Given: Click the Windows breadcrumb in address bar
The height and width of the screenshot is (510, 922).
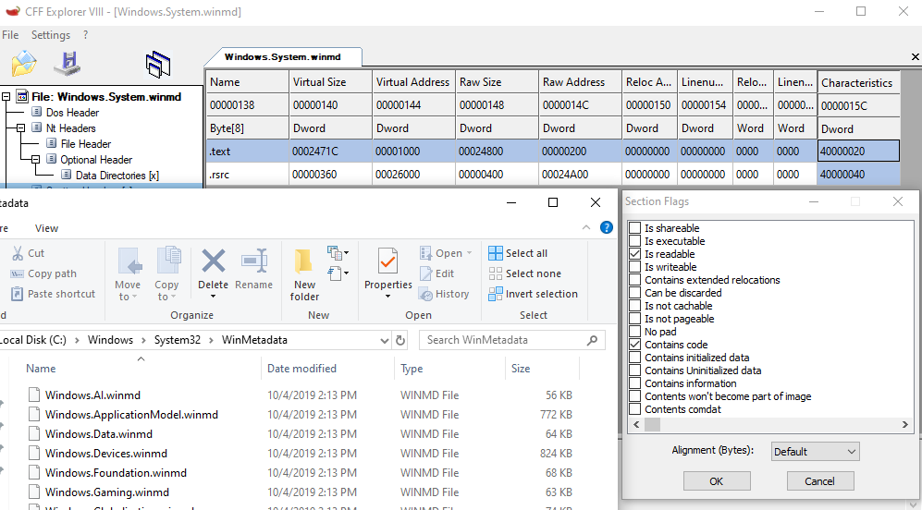Looking at the screenshot, I should (111, 340).
